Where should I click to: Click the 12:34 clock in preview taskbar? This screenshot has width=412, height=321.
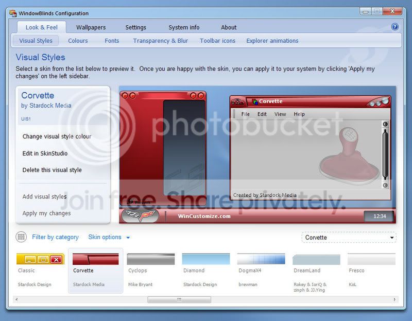tap(380, 216)
